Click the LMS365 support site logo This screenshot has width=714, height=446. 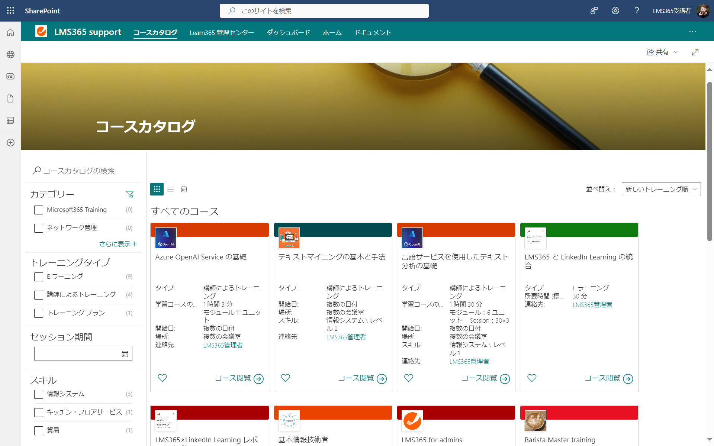click(x=41, y=31)
